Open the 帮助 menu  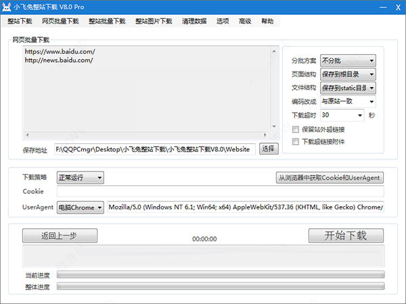pos(267,21)
